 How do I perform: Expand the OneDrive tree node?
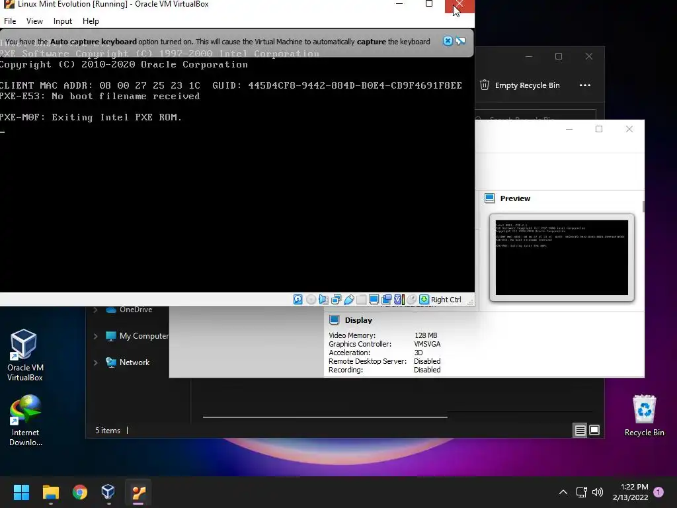coord(95,310)
